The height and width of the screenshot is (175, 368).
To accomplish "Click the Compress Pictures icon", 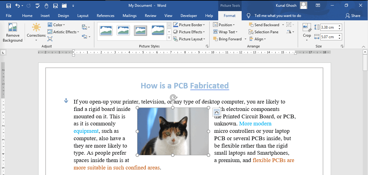I will coord(50,39).
